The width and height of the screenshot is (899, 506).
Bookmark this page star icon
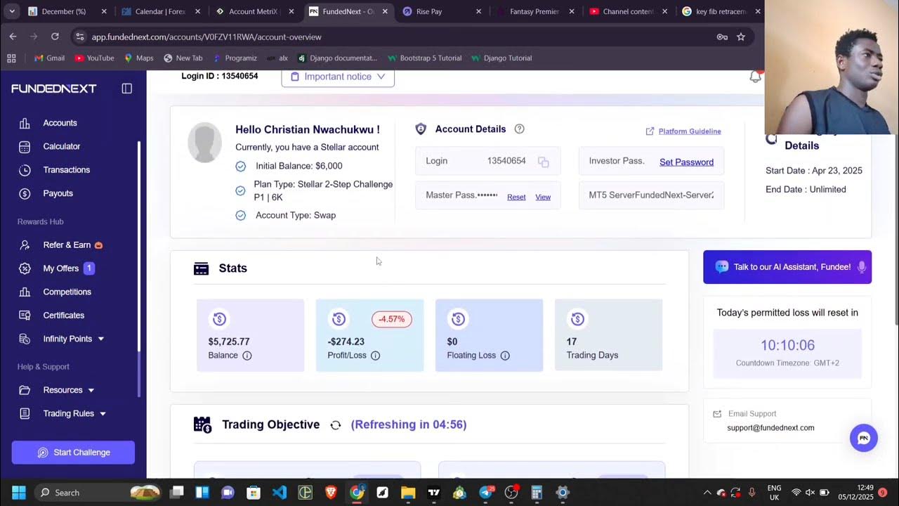741,37
